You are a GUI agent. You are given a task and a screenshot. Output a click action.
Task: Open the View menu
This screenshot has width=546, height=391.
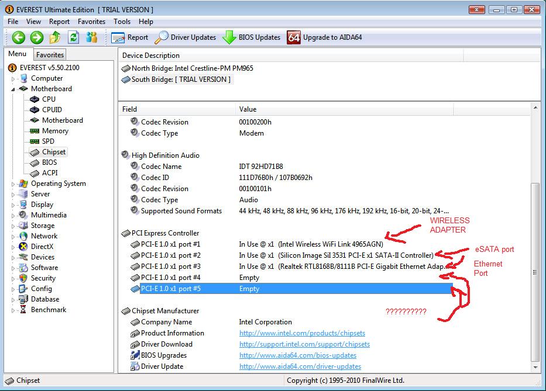pos(33,22)
